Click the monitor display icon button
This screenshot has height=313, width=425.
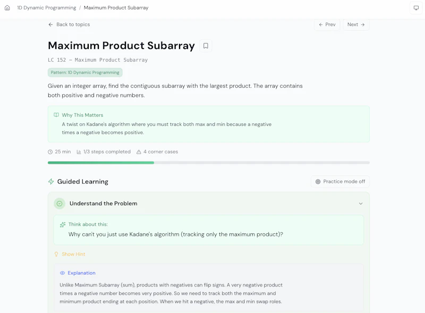[416, 8]
